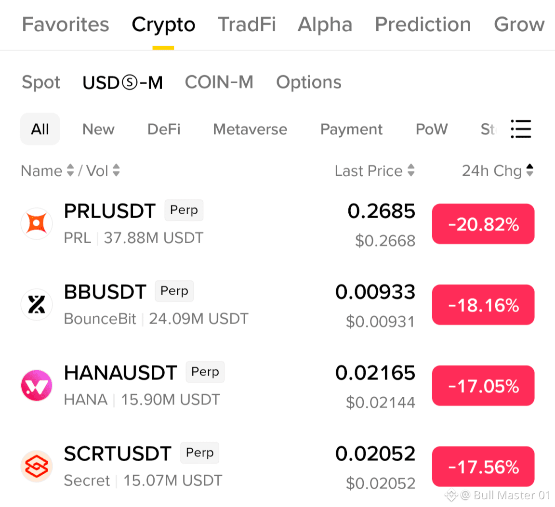Image resolution: width=555 pixels, height=507 pixels.
Task: Switch to the TradFi tab
Action: click(x=246, y=25)
